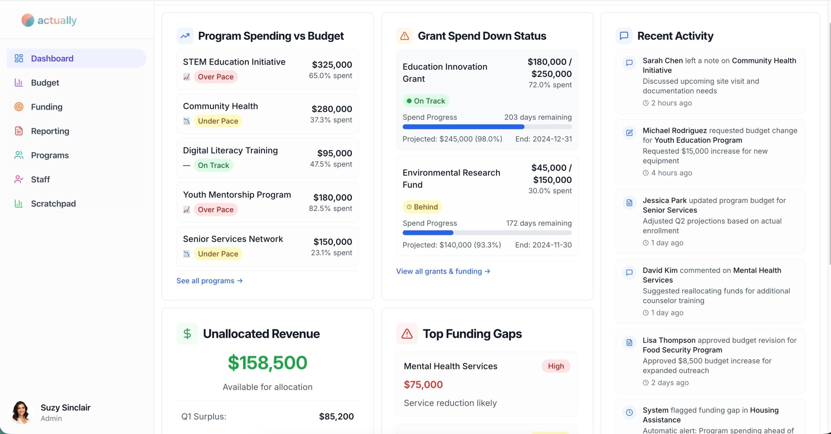Select the High priority badge on Mental Health
Screen dimensions: 831x434
click(x=556, y=366)
